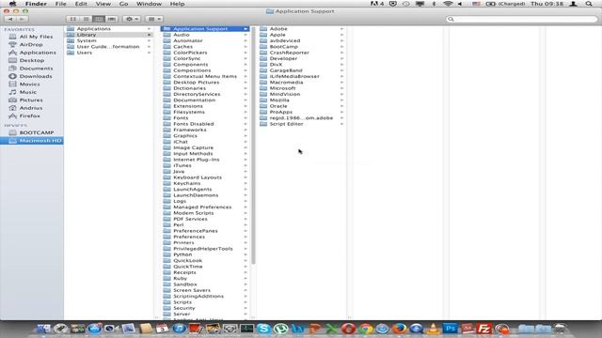Go forward with the toolbar arrow
602x338 pixels.
tap(22, 19)
